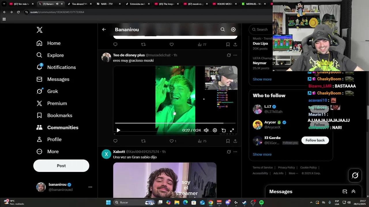Open the tab search dropdown arrow
Viewport: 369px width, 207px height.
pyautogui.click(x=4, y=4)
